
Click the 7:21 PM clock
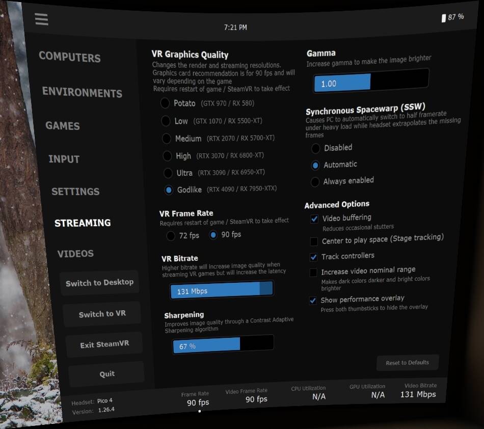click(x=235, y=27)
